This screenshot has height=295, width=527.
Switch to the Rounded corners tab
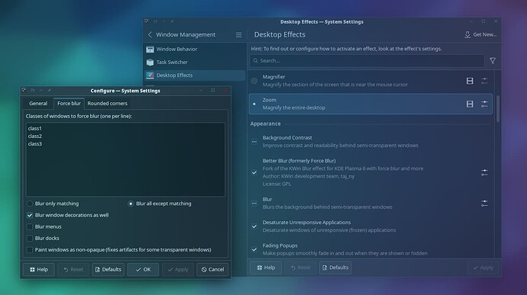pyautogui.click(x=107, y=104)
